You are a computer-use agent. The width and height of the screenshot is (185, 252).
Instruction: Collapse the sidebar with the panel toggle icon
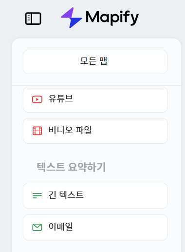coord(33,19)
